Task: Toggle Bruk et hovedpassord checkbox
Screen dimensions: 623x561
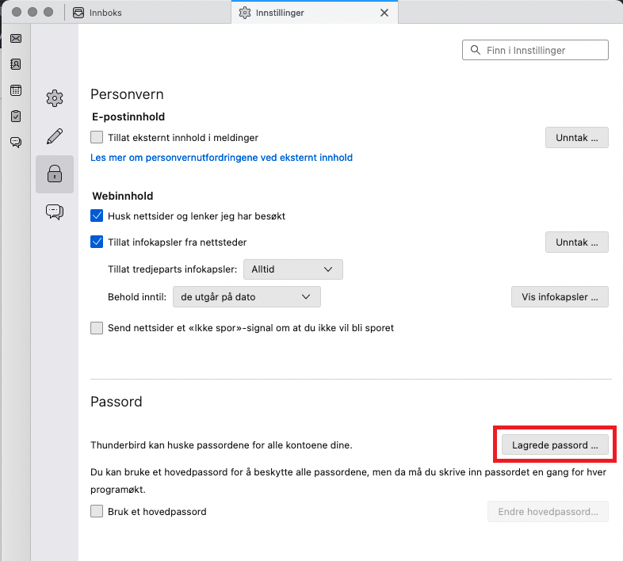Action: 97,511
